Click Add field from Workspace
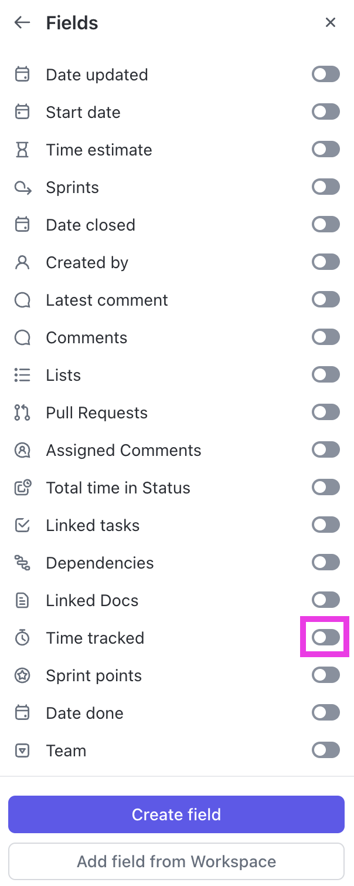Viewport: 354px width, 886px height. tap(176, 861)
